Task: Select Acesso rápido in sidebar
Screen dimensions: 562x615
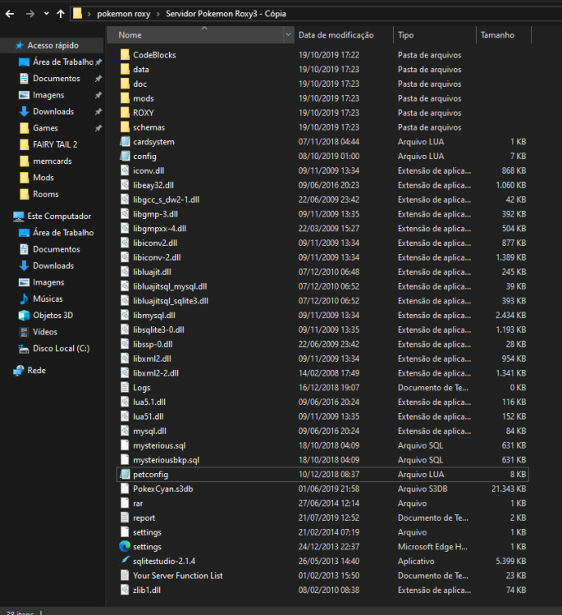Action: [53, 45]
